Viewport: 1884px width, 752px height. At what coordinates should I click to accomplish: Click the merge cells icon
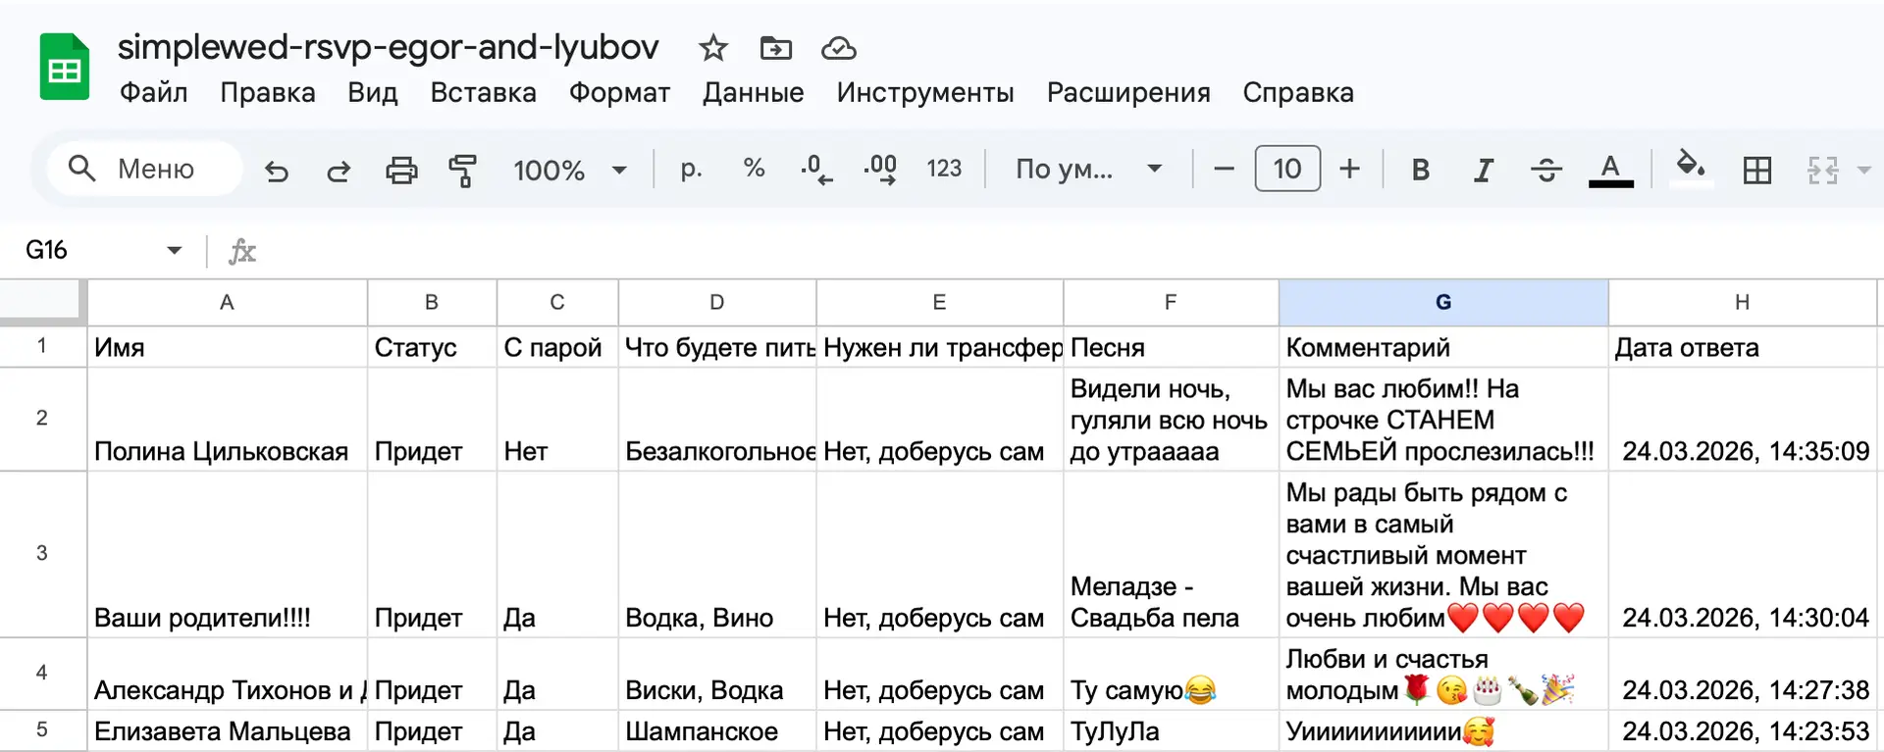(x=1823, y=171)
